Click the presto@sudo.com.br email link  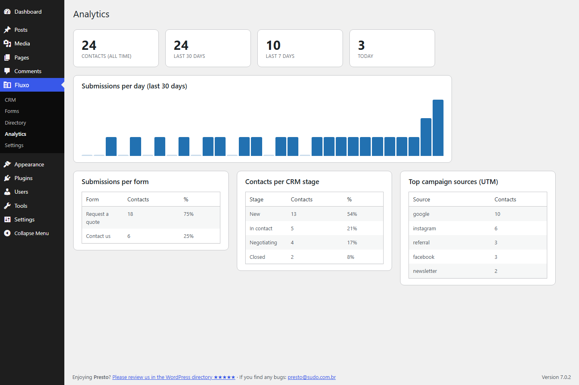[312, 377]
